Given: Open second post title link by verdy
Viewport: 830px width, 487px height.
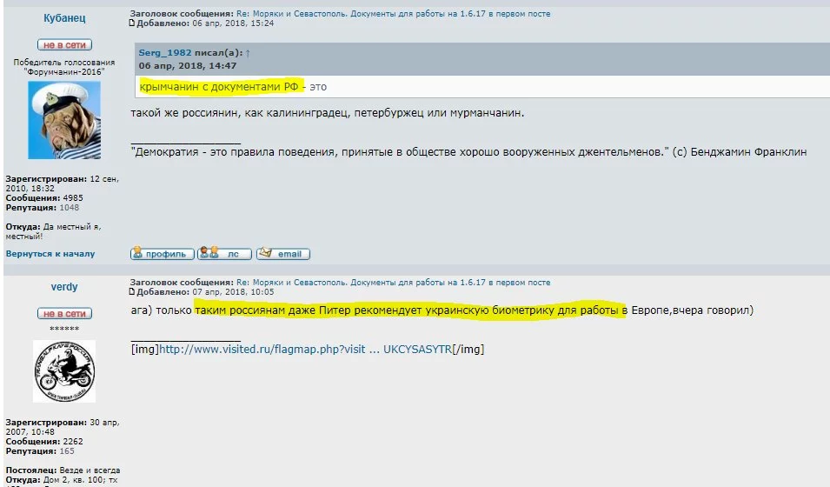Looking at the screenshot, I should (394, 283).
